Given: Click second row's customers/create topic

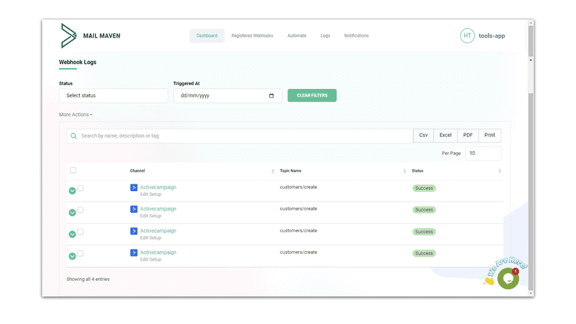Looking at the screenshot, I should (298, 209).
